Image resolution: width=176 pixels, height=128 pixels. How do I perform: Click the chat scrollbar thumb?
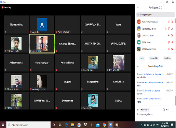click(x=175, y=101)
